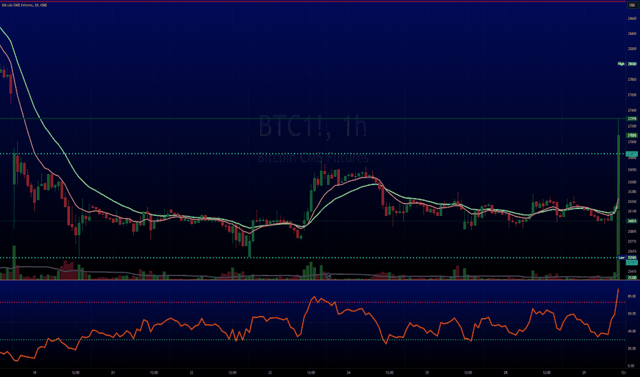
Task: Click the 40.00 RSI scale value
Action: (x=632, y=331)
